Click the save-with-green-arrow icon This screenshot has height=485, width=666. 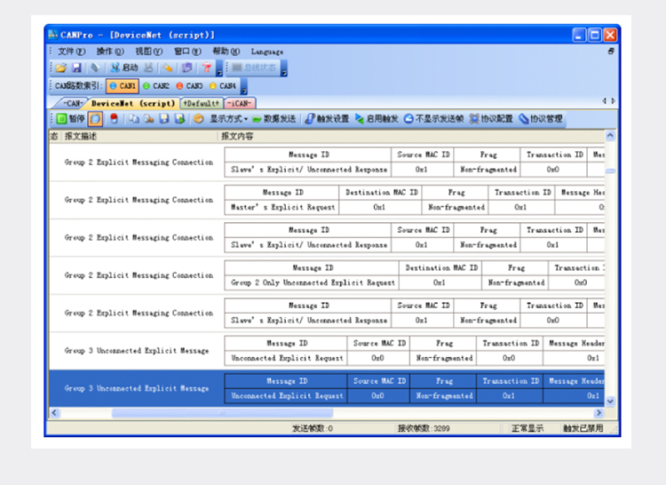coord(179,119)
